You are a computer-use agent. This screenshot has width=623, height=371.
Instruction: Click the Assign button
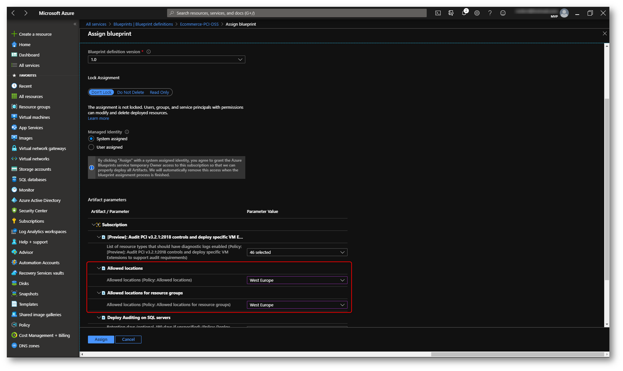point(101,339)
